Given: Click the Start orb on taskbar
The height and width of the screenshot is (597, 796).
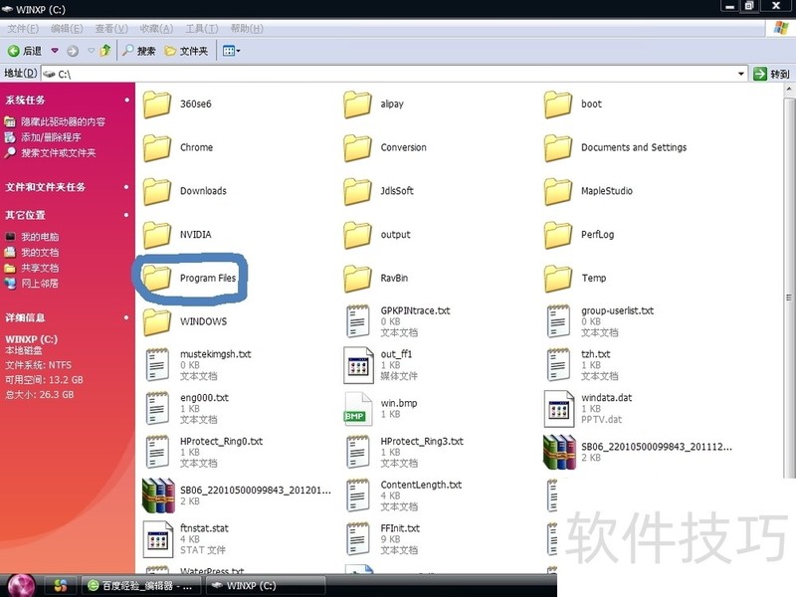Looking at the screenshot, I should [x=21, y=585].
